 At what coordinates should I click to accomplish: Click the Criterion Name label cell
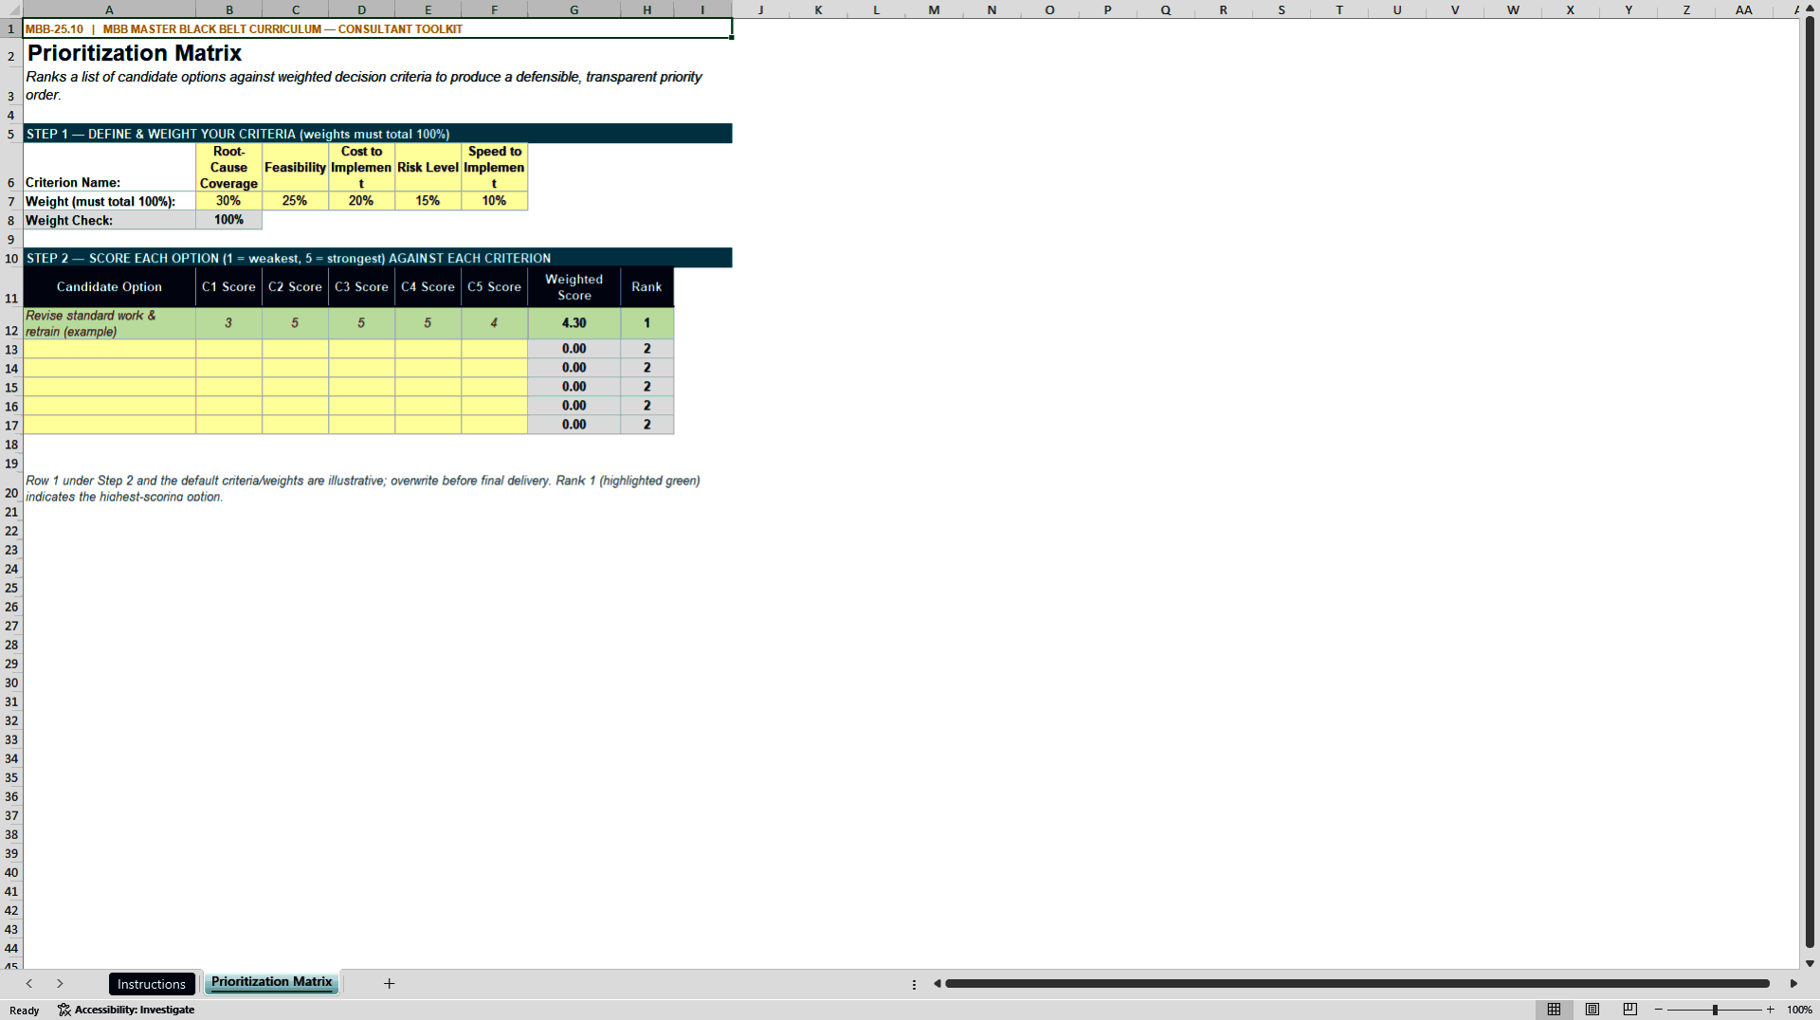[109, 167]
